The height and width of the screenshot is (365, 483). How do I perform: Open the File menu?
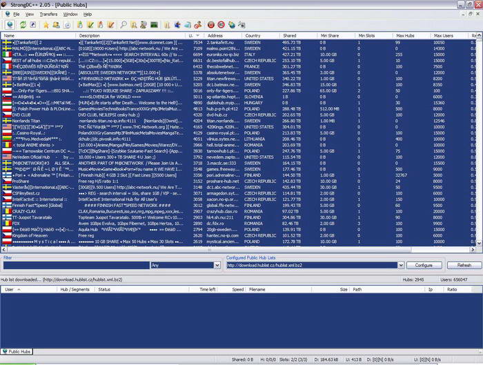17,14
